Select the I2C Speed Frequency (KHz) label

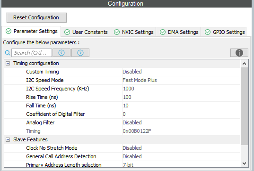(x=58, y=89)
